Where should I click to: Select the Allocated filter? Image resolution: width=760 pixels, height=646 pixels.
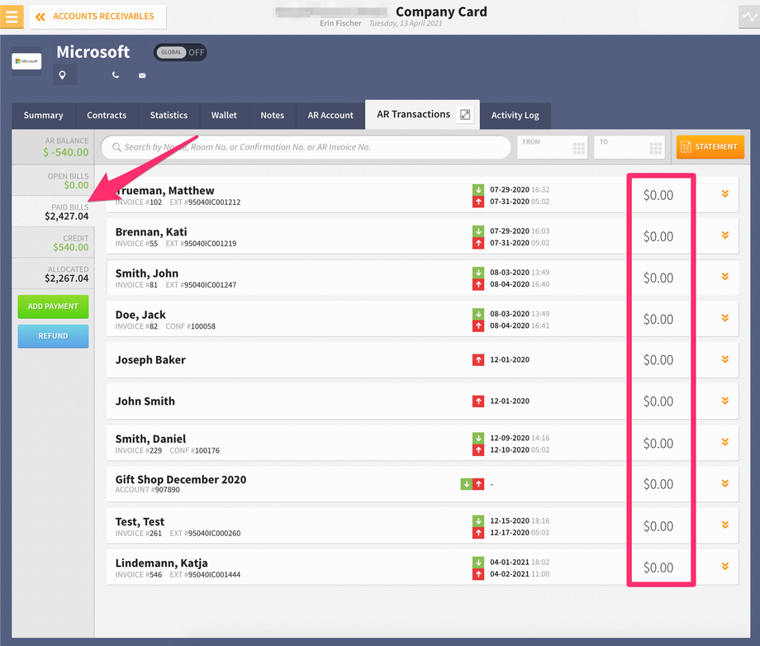pyautogui.click(x=54, y=273)
